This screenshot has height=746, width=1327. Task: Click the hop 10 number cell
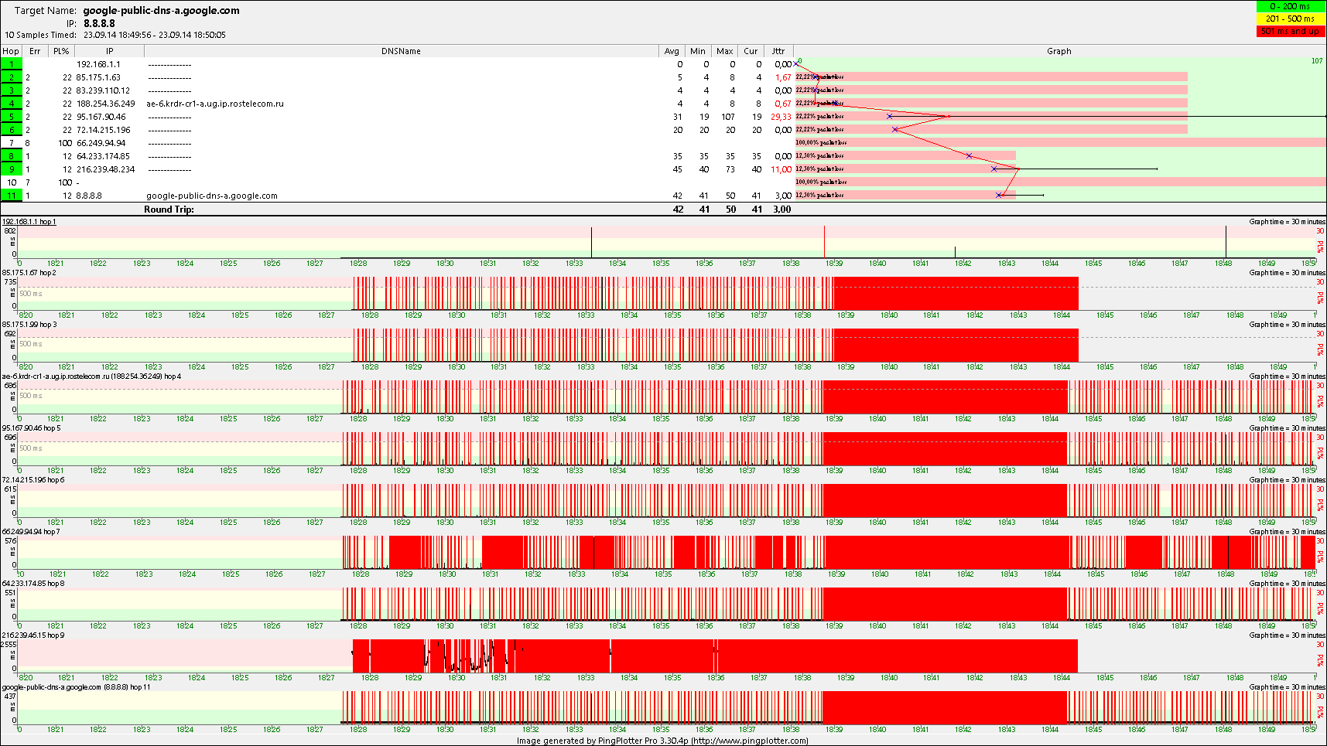point(11,182)
